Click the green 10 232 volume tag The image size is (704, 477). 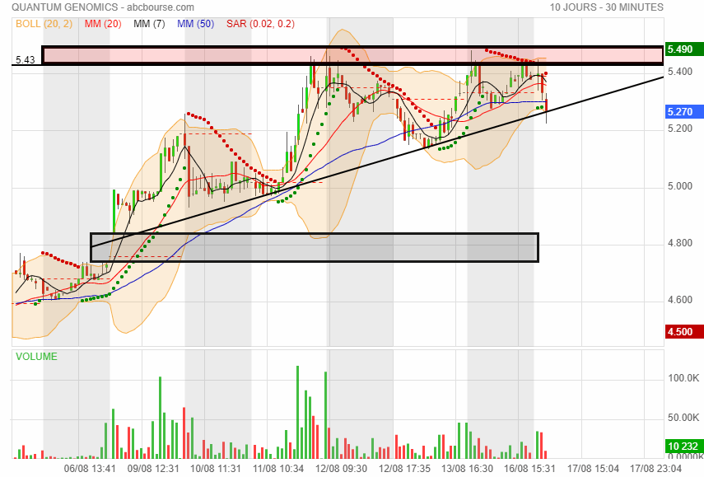(x=684, y=446)
